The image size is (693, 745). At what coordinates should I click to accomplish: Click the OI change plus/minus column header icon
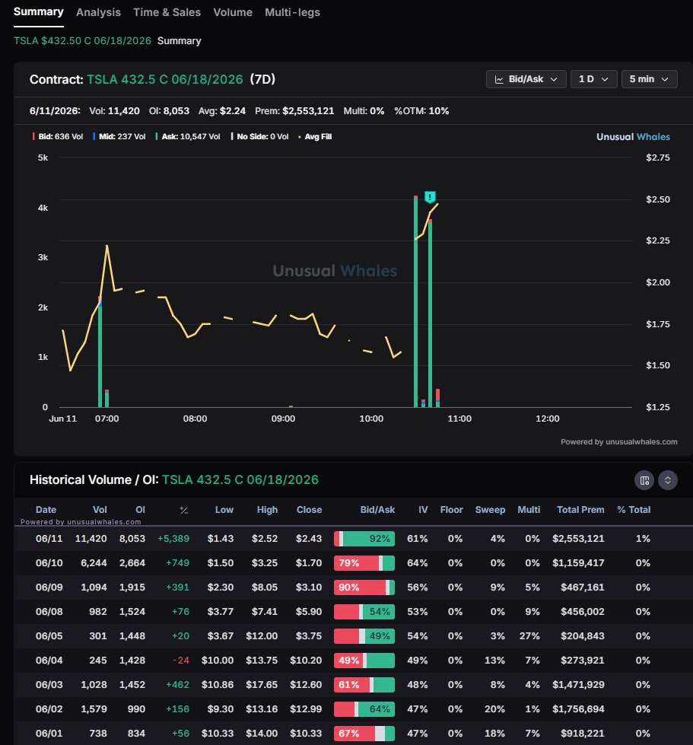184,511
